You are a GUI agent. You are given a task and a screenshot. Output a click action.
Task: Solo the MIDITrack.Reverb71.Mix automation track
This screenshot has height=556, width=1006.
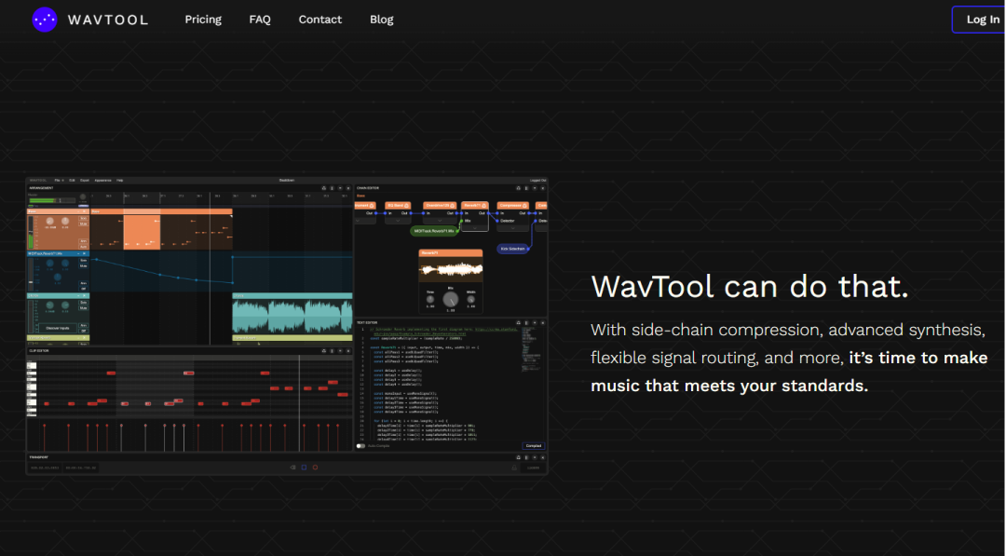(84, 261)
